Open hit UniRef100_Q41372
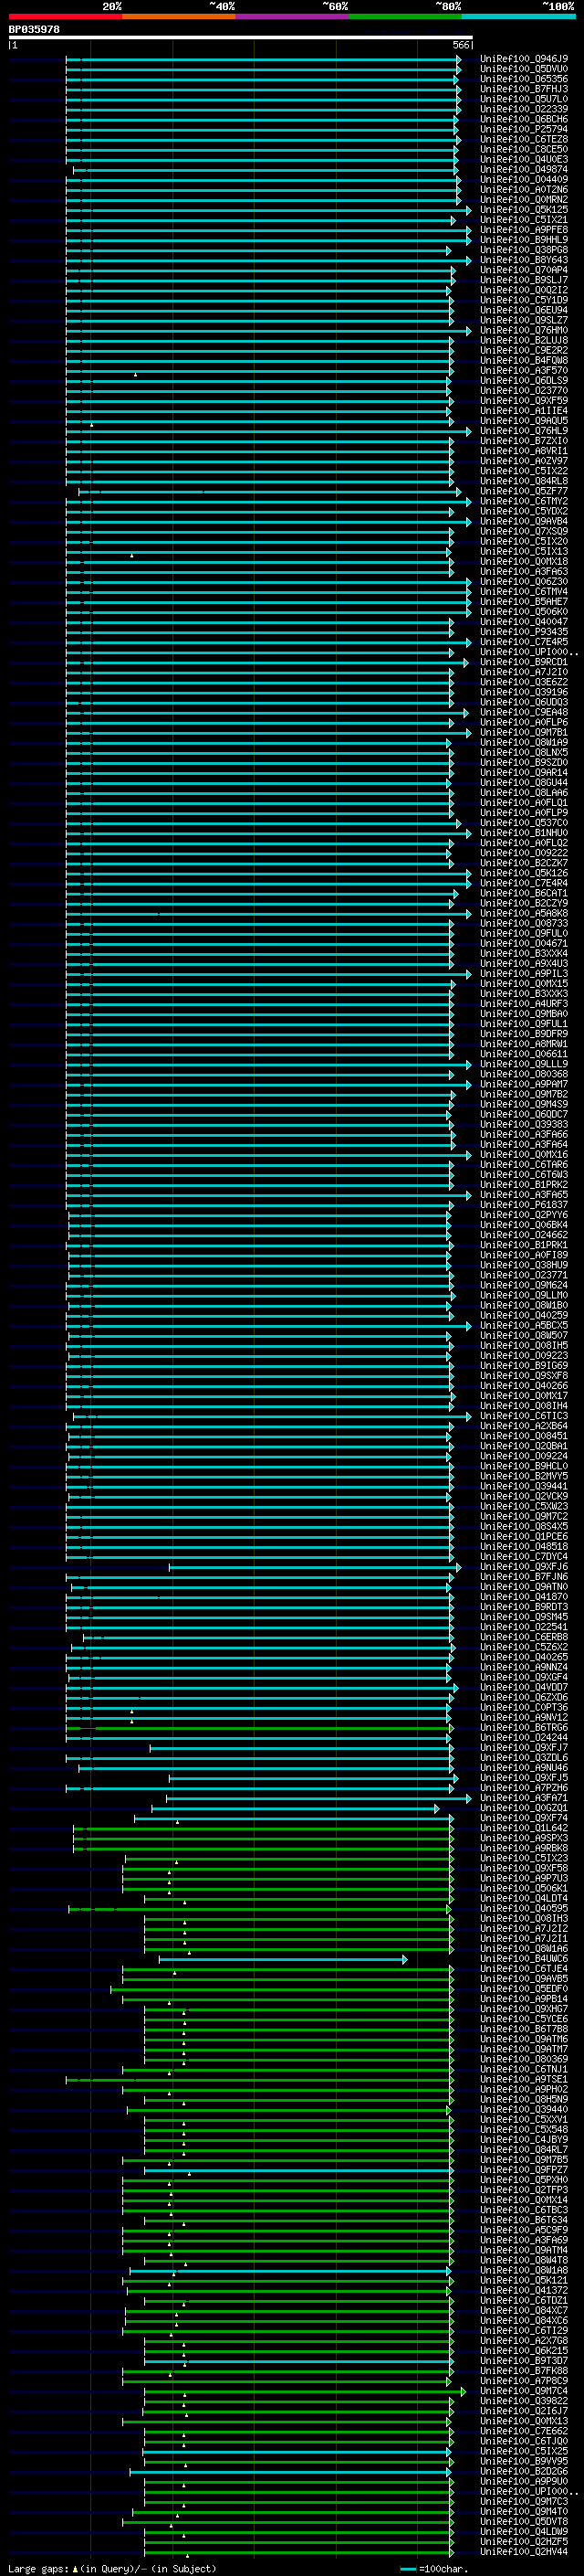The image size is (584, 2576). (524, 2291)
